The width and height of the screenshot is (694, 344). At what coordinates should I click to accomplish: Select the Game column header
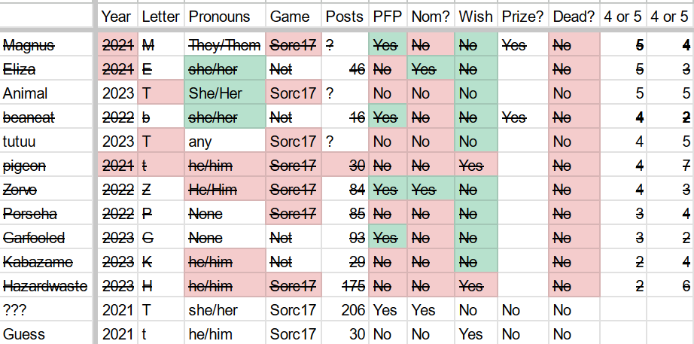294,17
